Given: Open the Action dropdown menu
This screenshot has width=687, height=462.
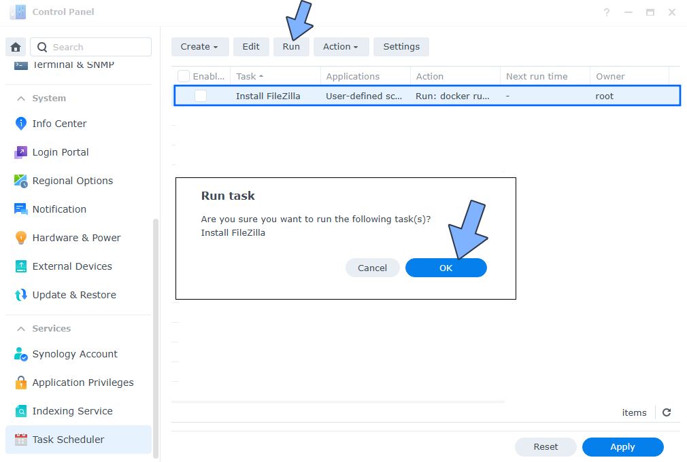Looking at the screenshot, I should [341, 47].
